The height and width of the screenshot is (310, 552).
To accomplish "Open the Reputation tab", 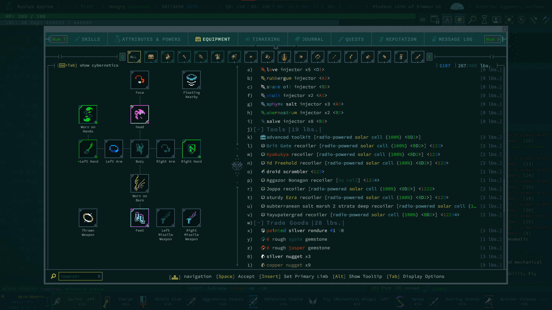I will pos(398,39).
